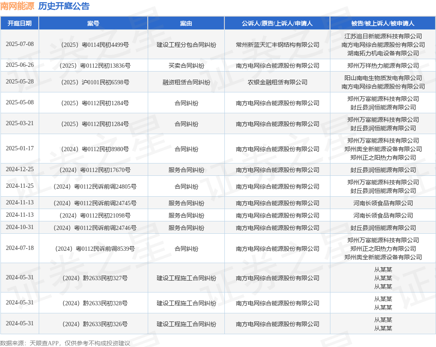Click the date 2024-10-31
436x347 pixels.
coord(20,227)
